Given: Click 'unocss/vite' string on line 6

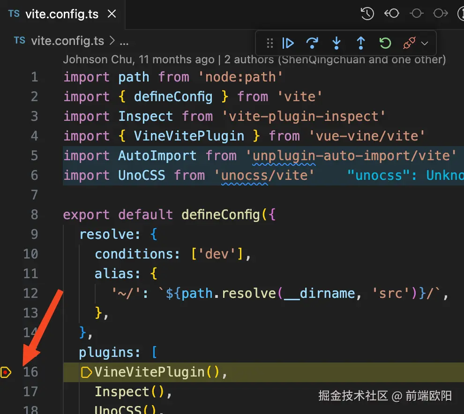Looking at the screenshot, I should tap(264, 175).
